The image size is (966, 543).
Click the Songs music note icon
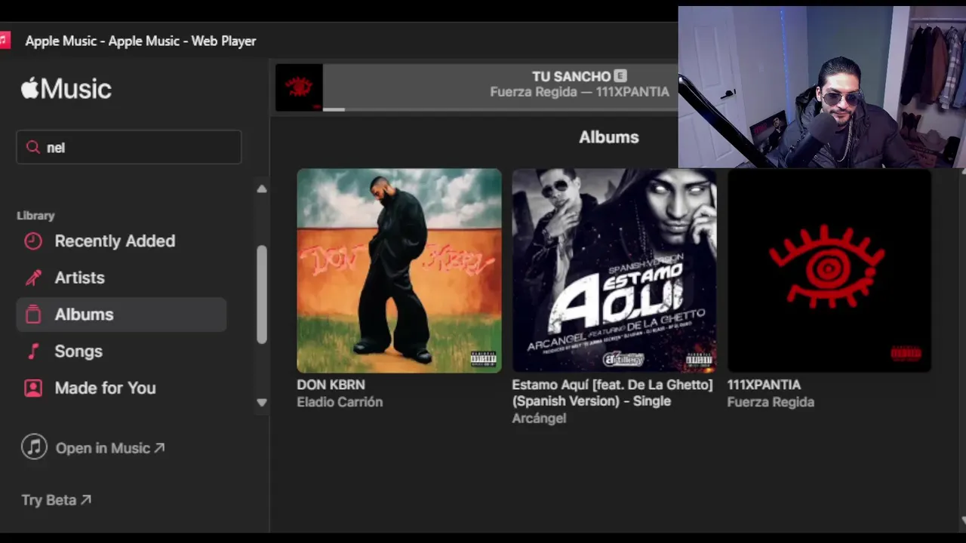33,351
